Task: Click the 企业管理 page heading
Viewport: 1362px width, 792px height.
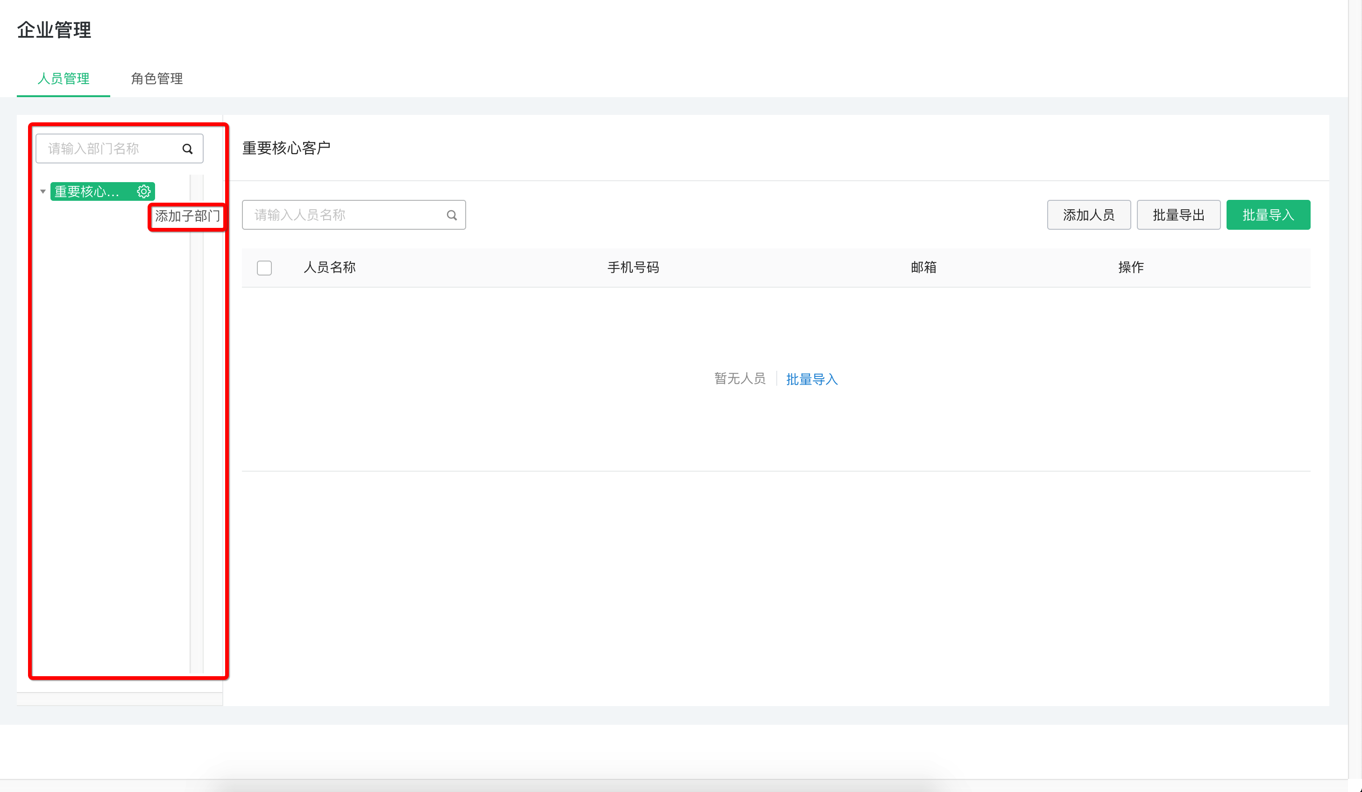Action: point(54,30)
